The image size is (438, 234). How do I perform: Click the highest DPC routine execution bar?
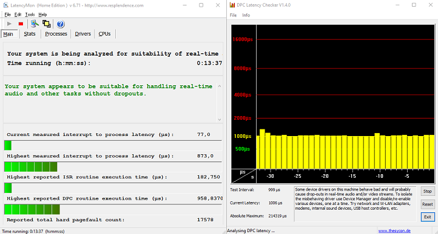(113, 209)
